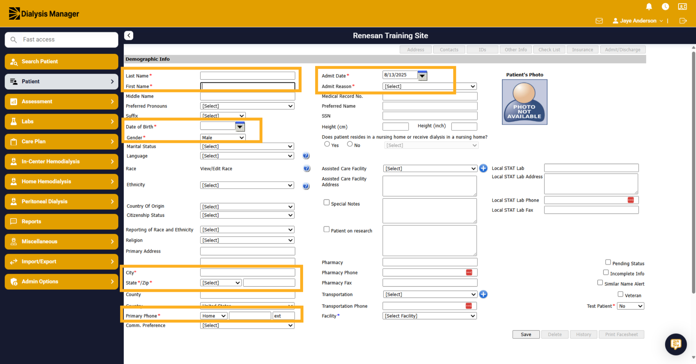
Task: Check the Patient on research checkbox
Action: 327,229
